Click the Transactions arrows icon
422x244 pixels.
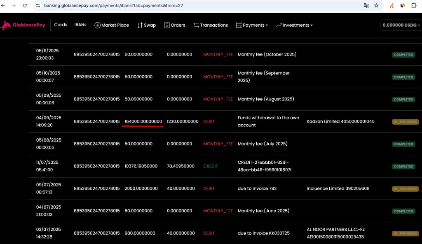[x=196, y=25]
